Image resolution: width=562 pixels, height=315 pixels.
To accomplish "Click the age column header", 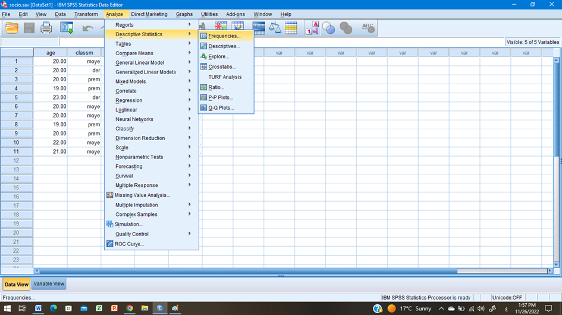I will tap(51, 53).
